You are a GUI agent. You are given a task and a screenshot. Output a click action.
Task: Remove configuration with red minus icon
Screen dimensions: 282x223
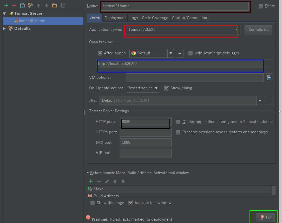pyautogui.click(x=14, y=6)
